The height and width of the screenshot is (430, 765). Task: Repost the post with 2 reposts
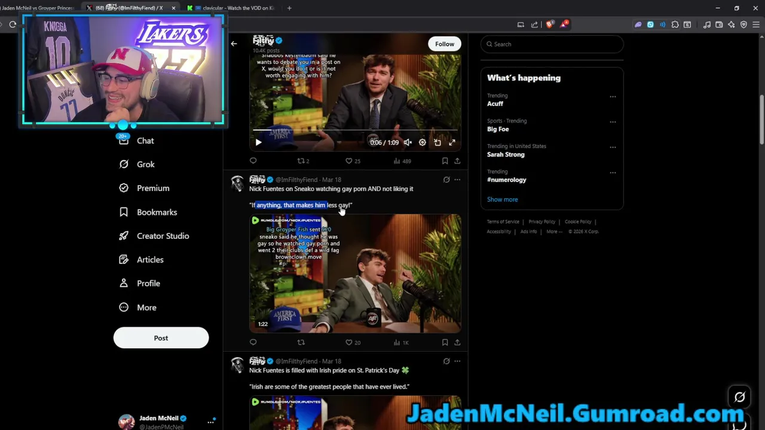pos(303,161)
